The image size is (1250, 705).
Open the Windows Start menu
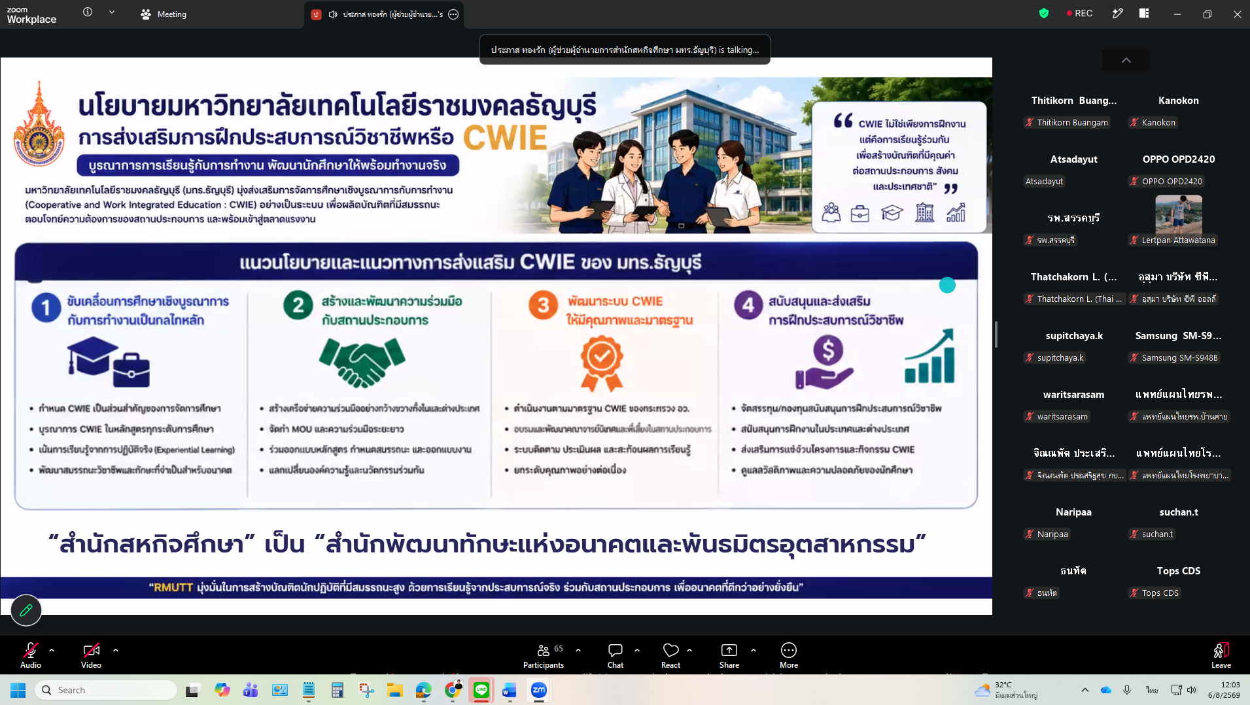pos(18,690)
